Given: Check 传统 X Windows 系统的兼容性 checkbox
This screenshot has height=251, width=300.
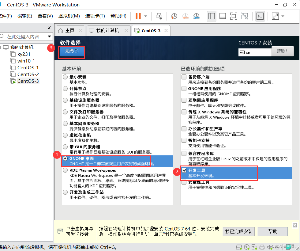Looking at the screenshot, I should point(184,112).
